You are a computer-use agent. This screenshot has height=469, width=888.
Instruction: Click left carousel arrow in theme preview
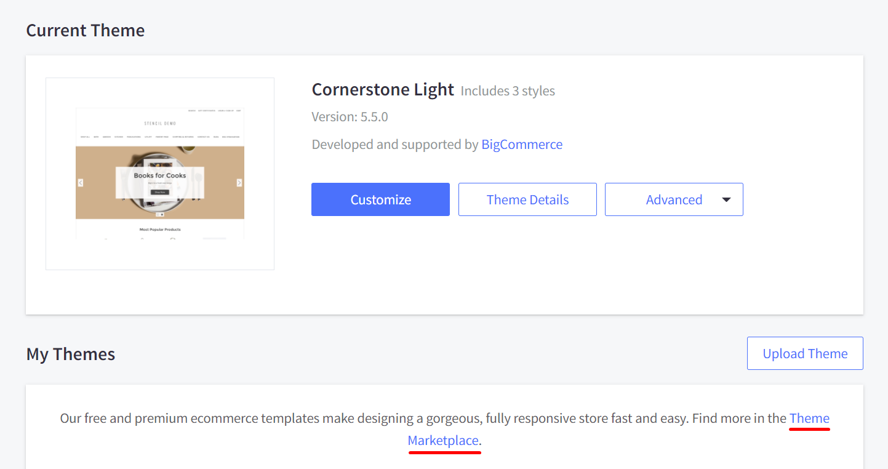coord(81,183)
